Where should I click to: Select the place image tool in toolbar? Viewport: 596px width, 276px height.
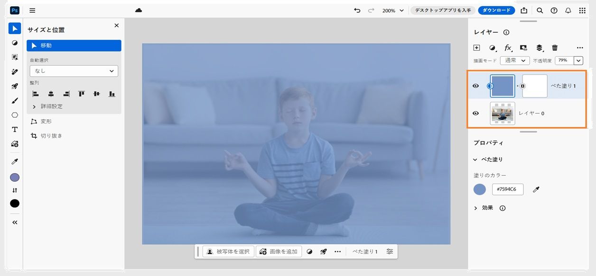coord(15,144)
